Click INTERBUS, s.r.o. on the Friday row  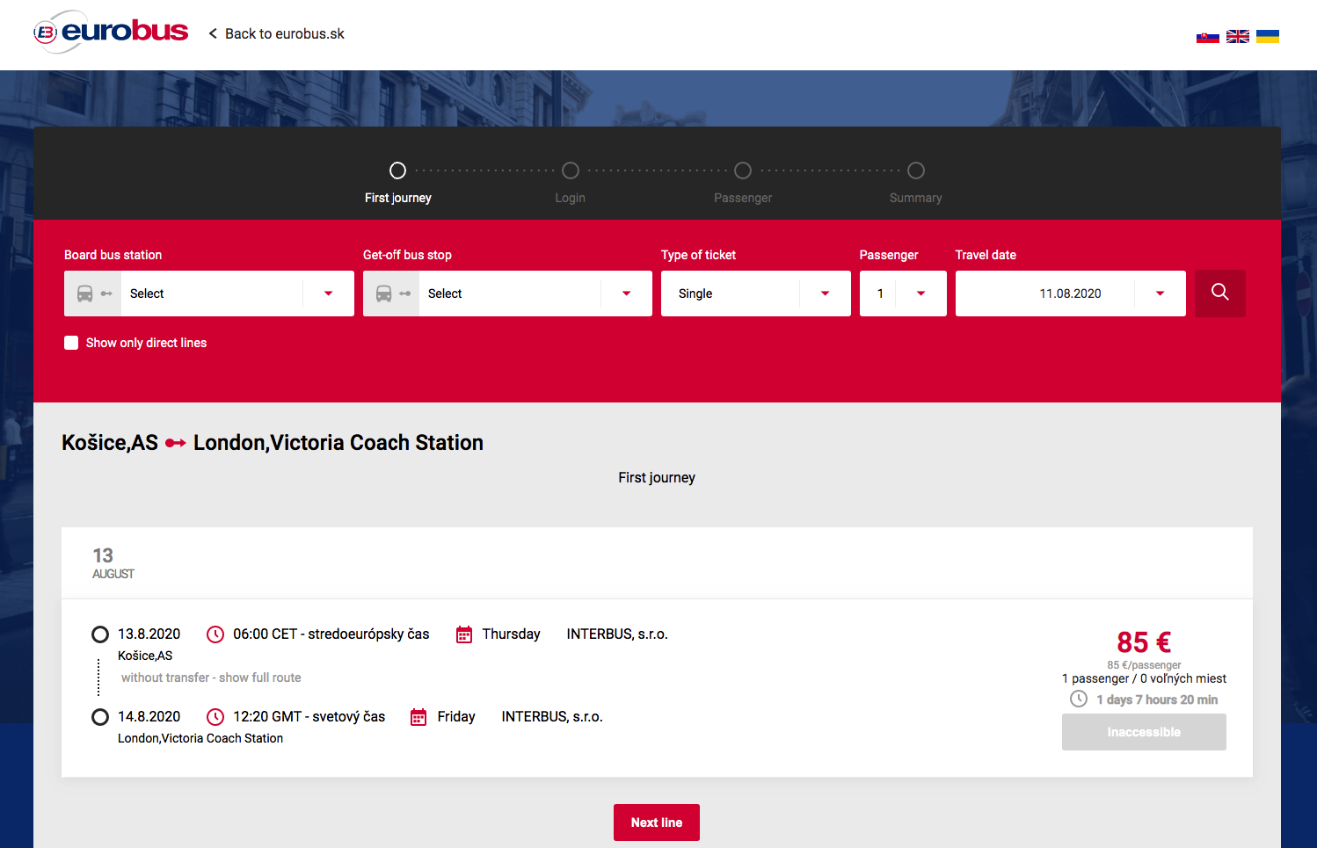552,717
